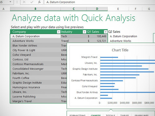Image resolution: width=155 pixels, height=116 pixels.
Task: Open the Industry column filter dropdown
Action: [x=84, y=32]
